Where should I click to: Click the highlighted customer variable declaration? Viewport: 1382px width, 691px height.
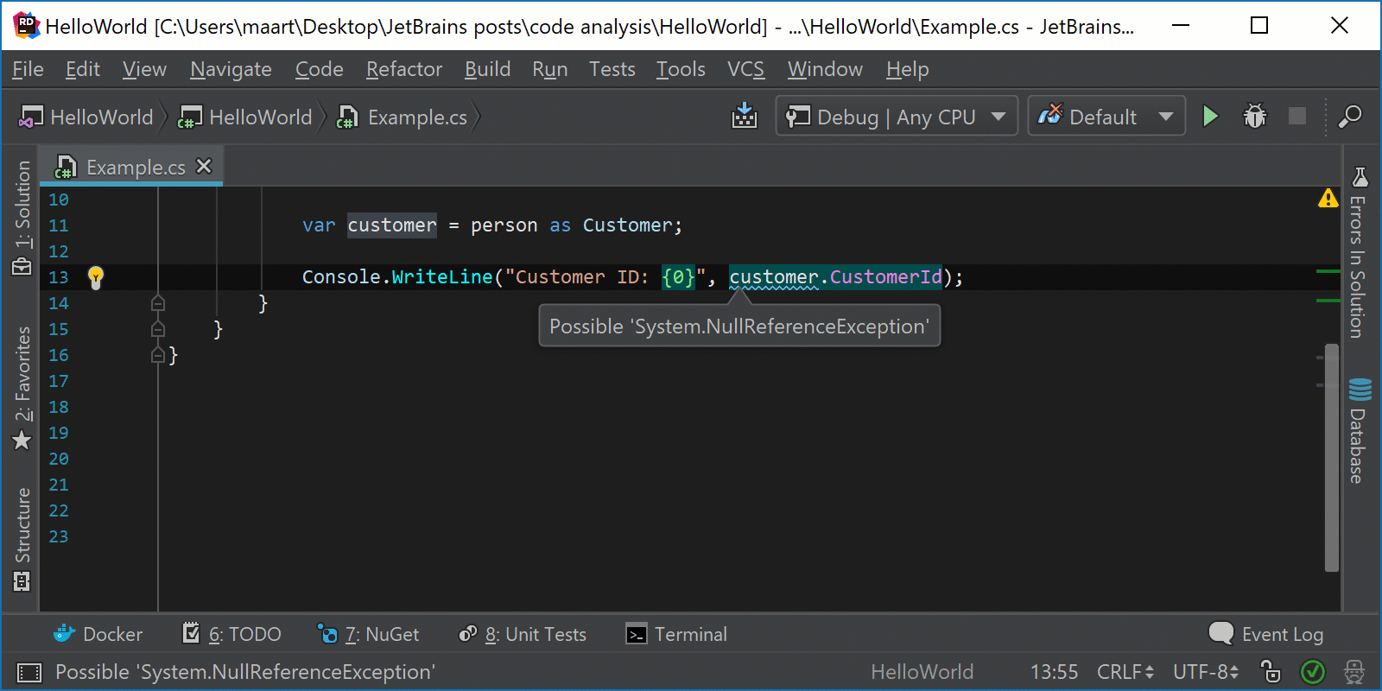[392, 225]
